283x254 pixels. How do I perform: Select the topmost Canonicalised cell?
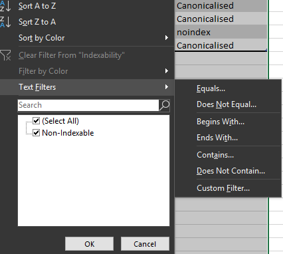pyautogui.click(x=221, y=6)
